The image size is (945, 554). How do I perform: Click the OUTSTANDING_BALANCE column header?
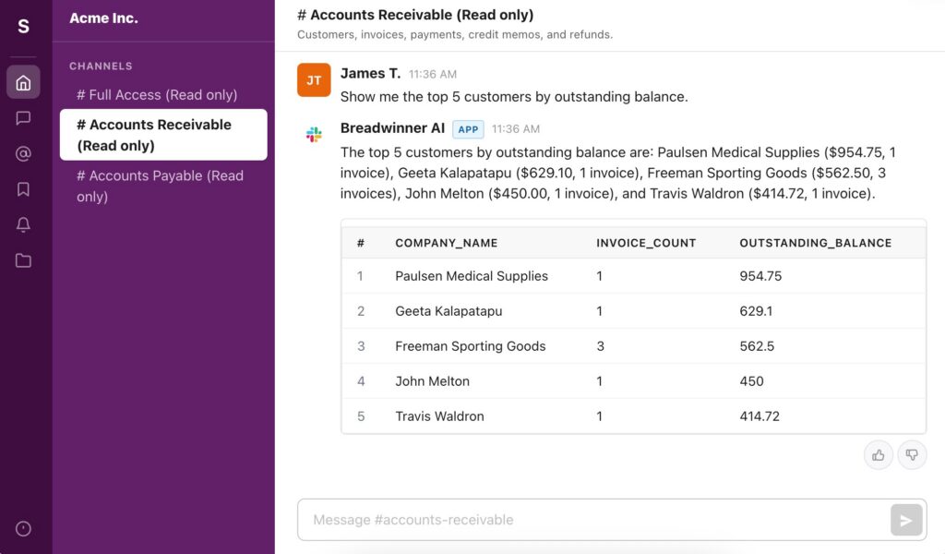coord(816,243)
